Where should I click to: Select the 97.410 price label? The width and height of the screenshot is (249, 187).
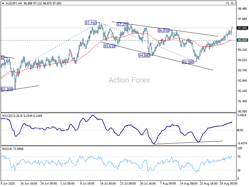(x=91, y=23)
